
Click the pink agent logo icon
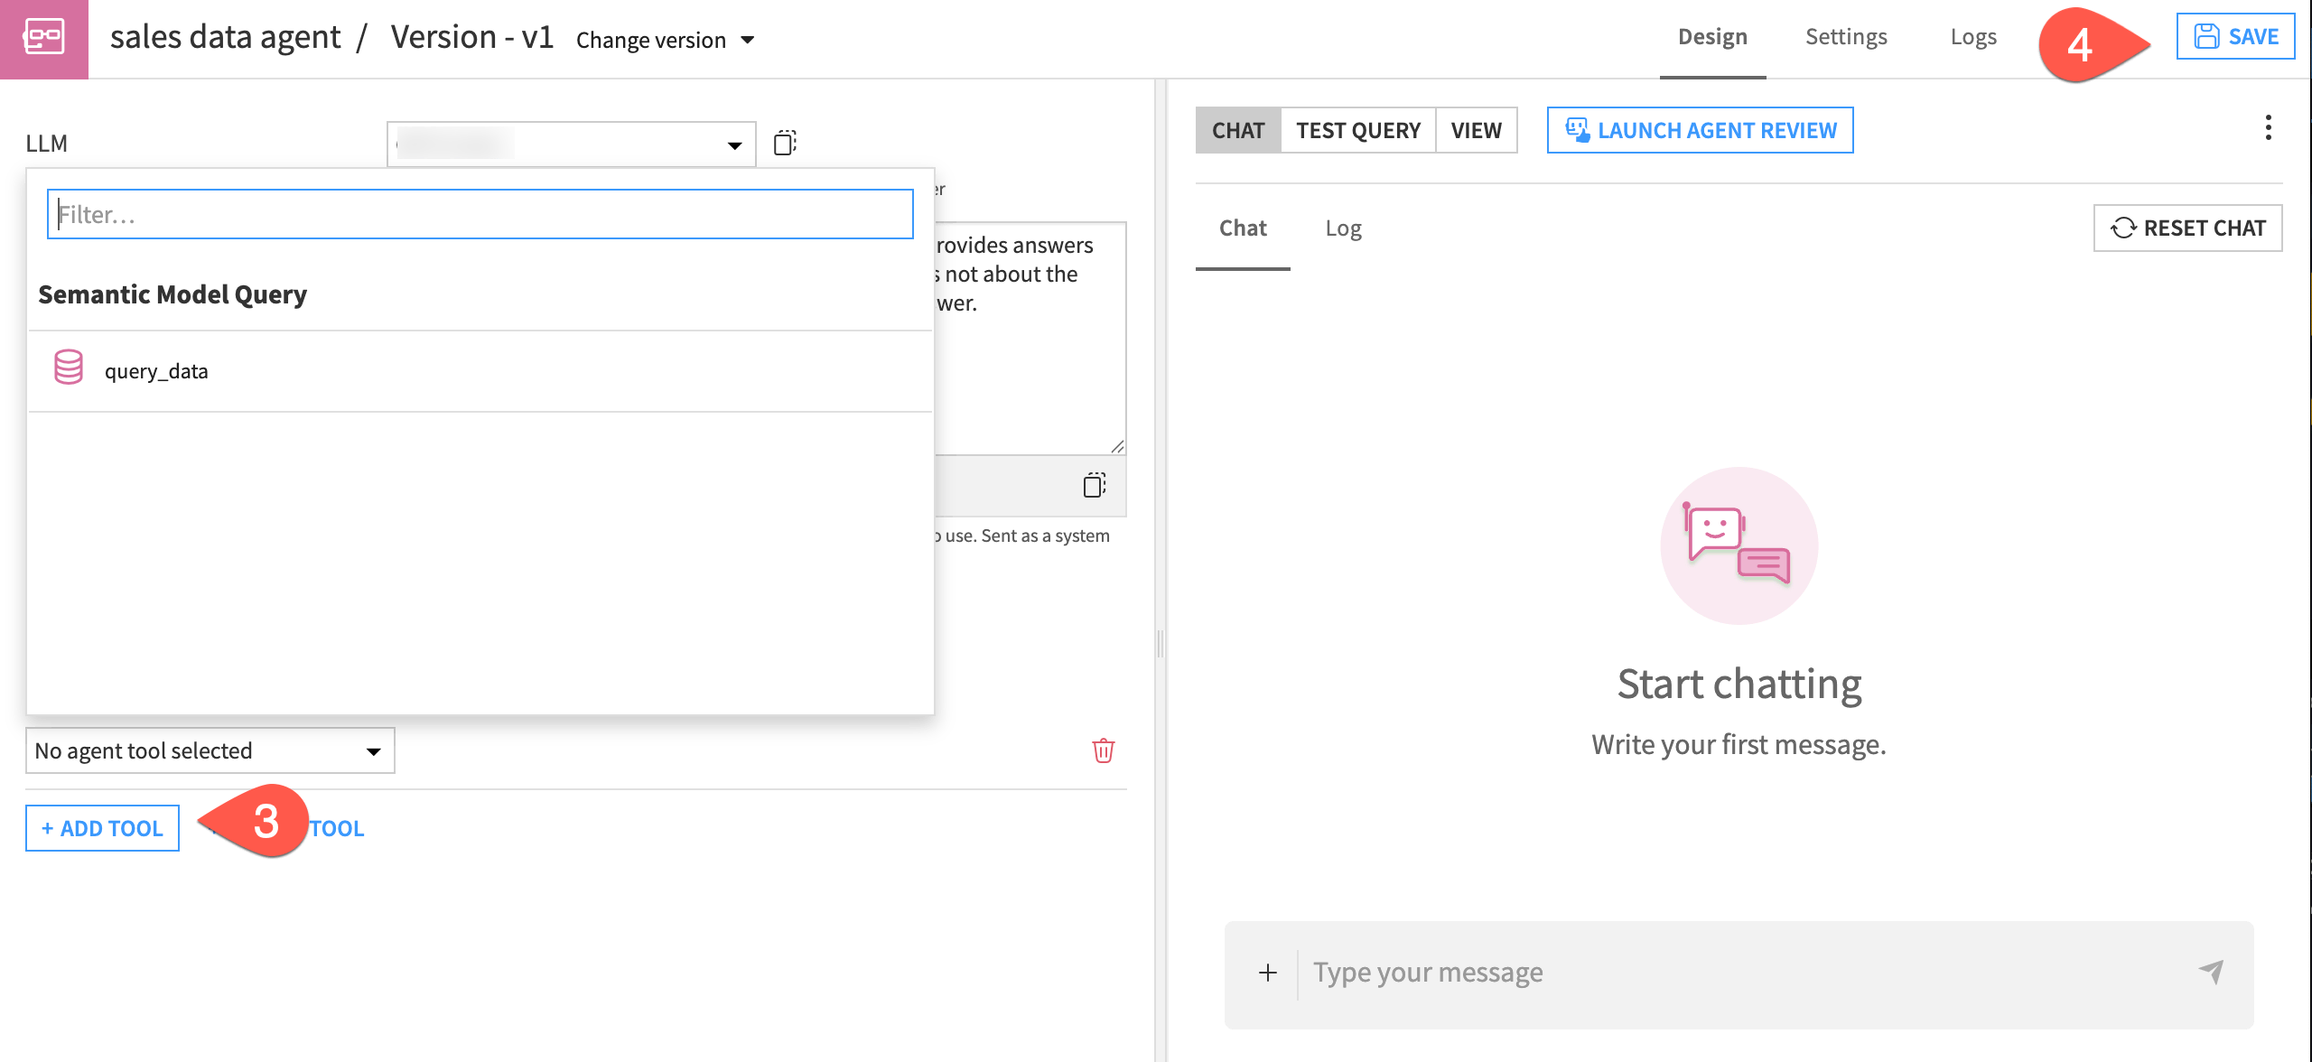click(45, 38)
